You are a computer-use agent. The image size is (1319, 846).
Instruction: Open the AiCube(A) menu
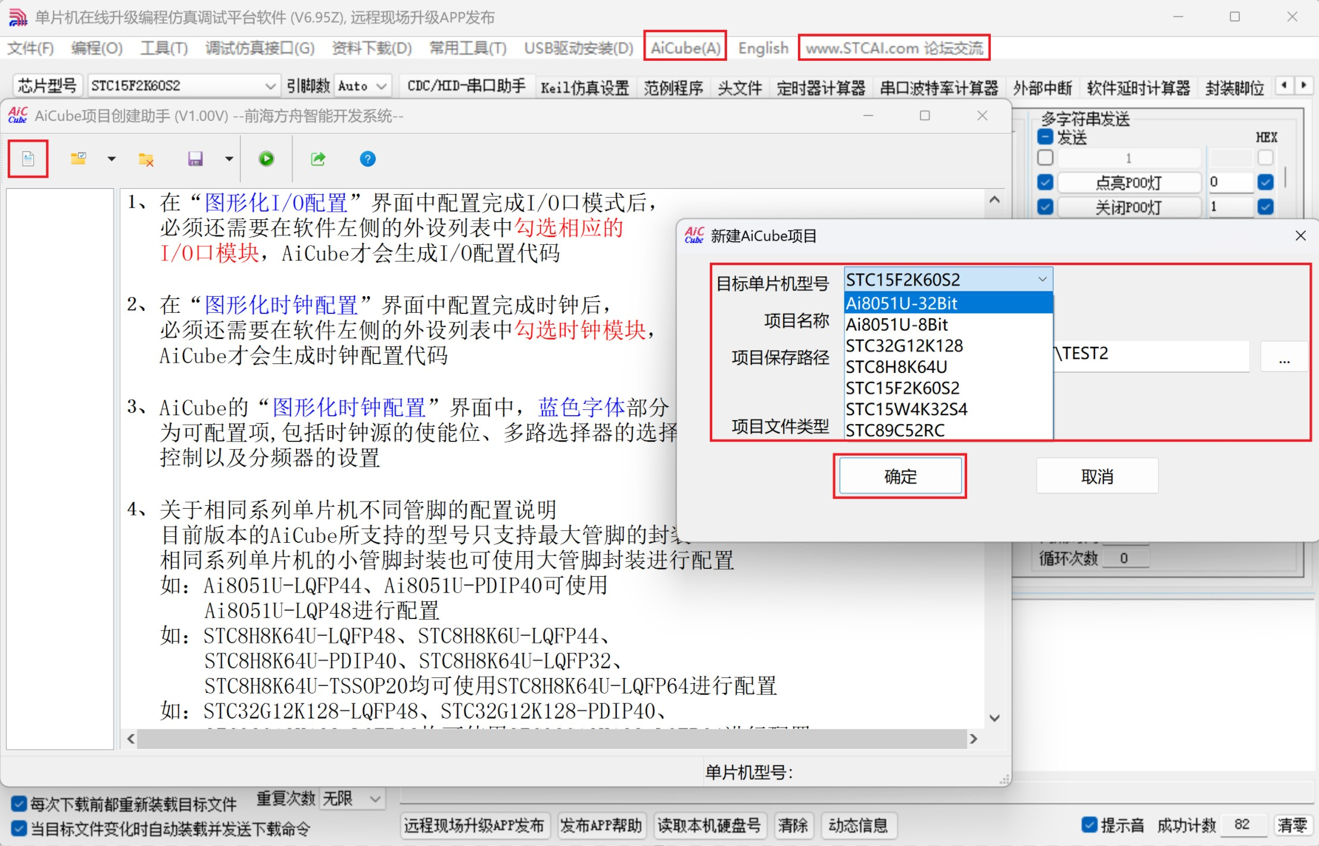click(x=685, y=48)
